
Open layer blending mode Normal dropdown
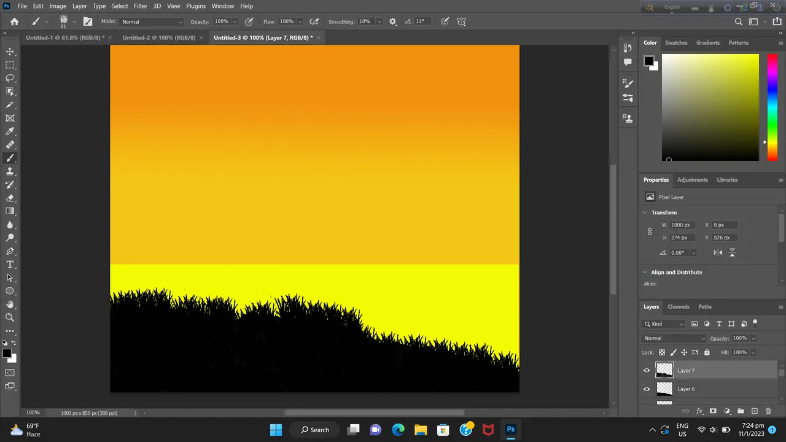pyautogui.click(x=675, y=338)
